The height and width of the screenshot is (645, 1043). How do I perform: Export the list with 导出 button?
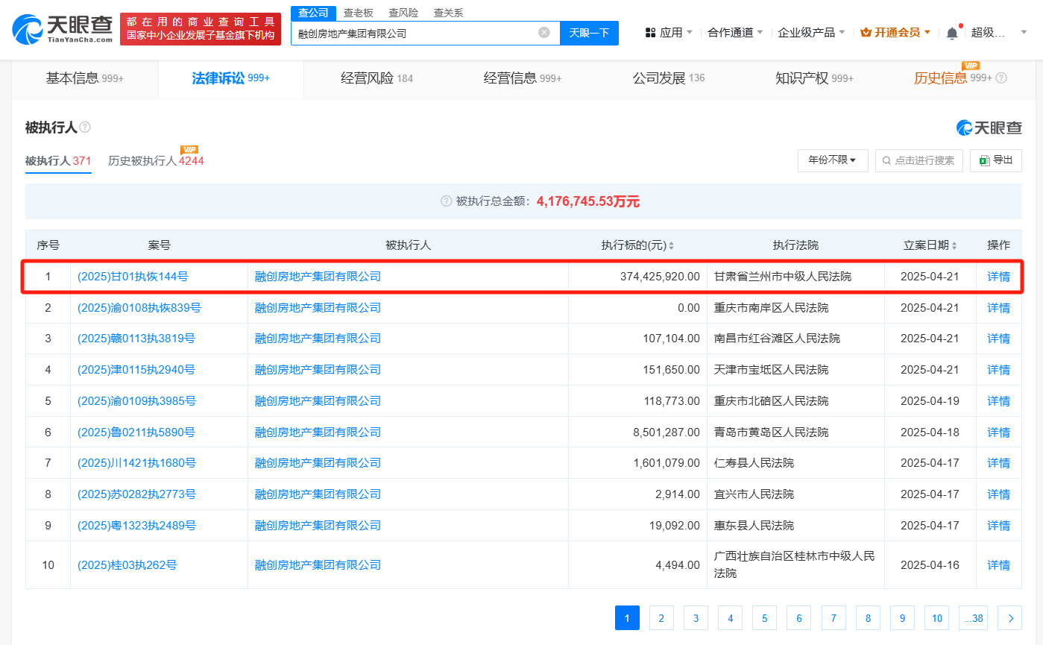click(x=996, y=160)
